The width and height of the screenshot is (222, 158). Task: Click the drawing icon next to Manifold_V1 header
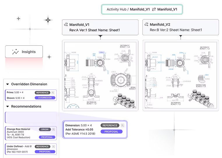[66, 24]
